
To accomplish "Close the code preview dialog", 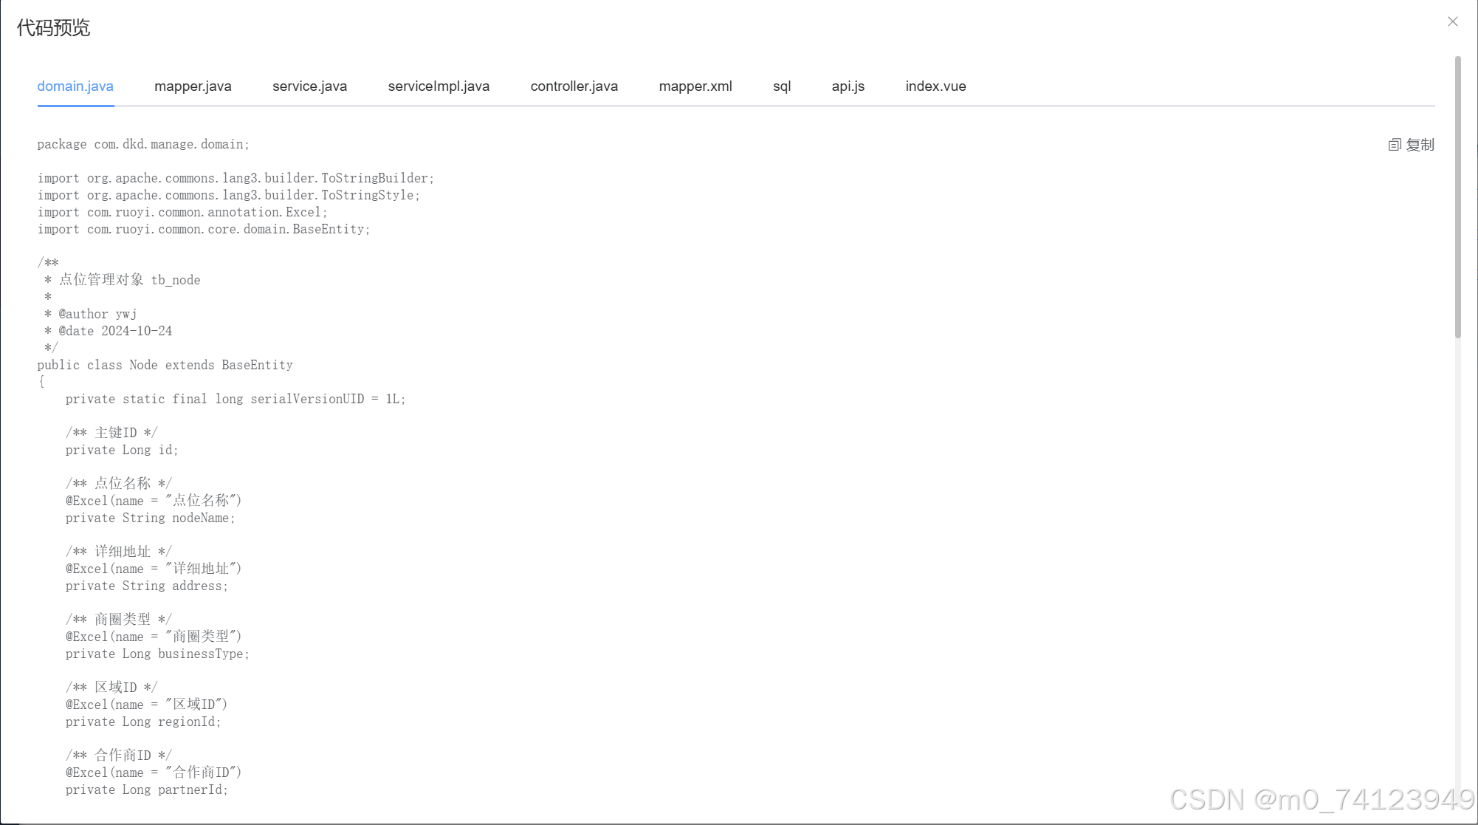I will pos(1452,21).
